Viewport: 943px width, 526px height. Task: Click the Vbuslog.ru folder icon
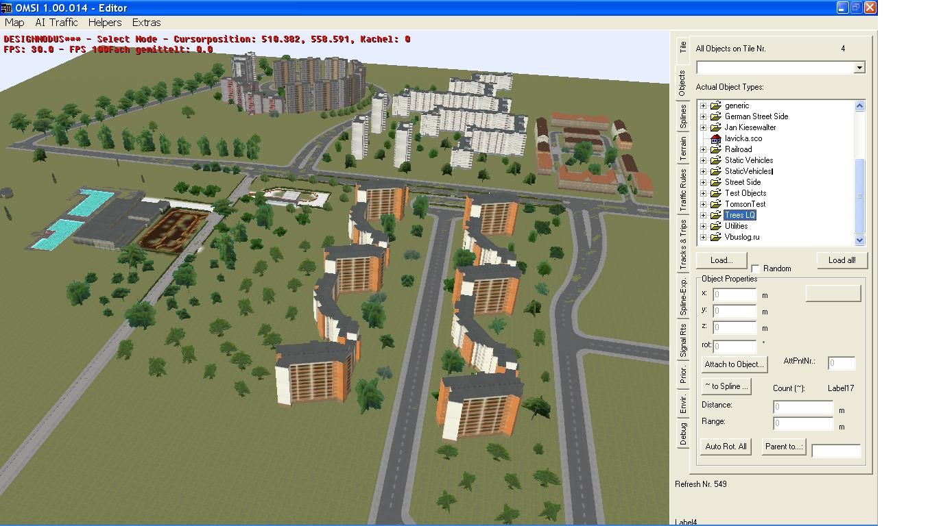[x=715, y=237]
